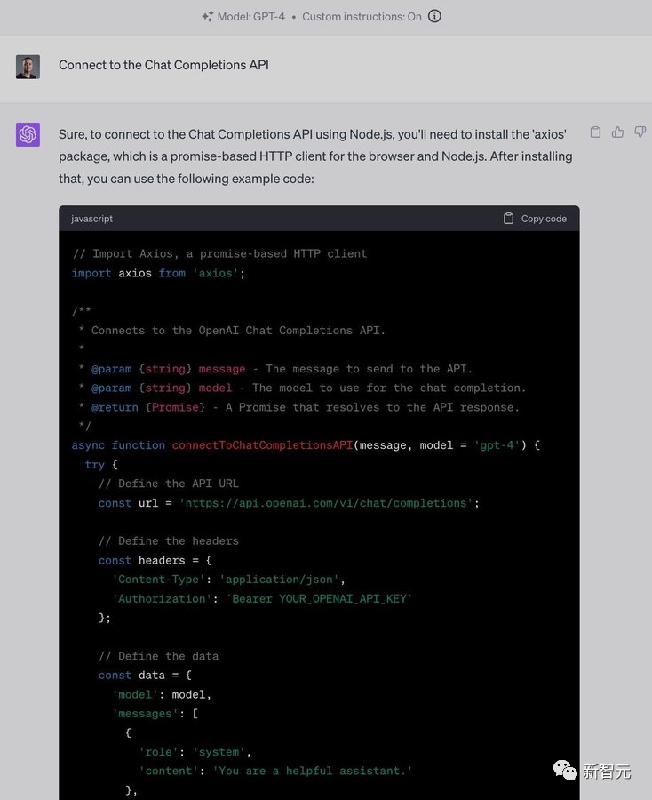Click the Model: GPT-4 label
Screen dimensions: 652x800
(251, 17)
